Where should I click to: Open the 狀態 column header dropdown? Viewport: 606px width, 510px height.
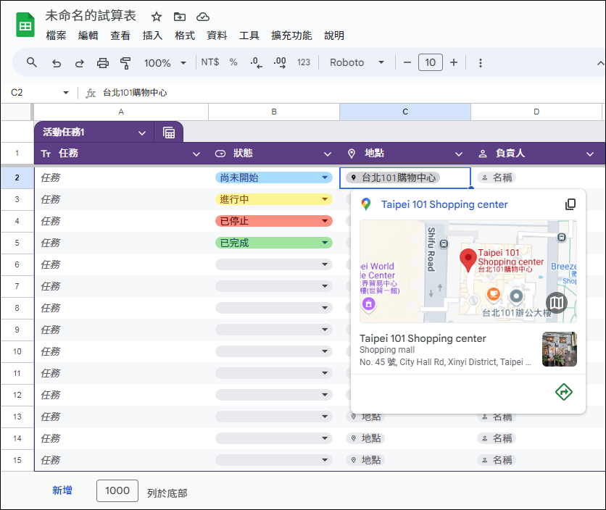[328, 154]
